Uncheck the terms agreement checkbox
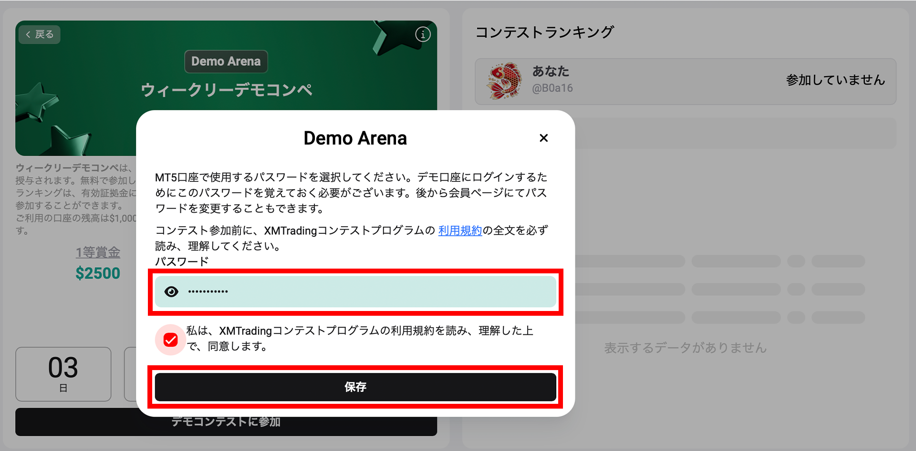The height and width of the screenshot is (451, 916). (x=170, y=340)
